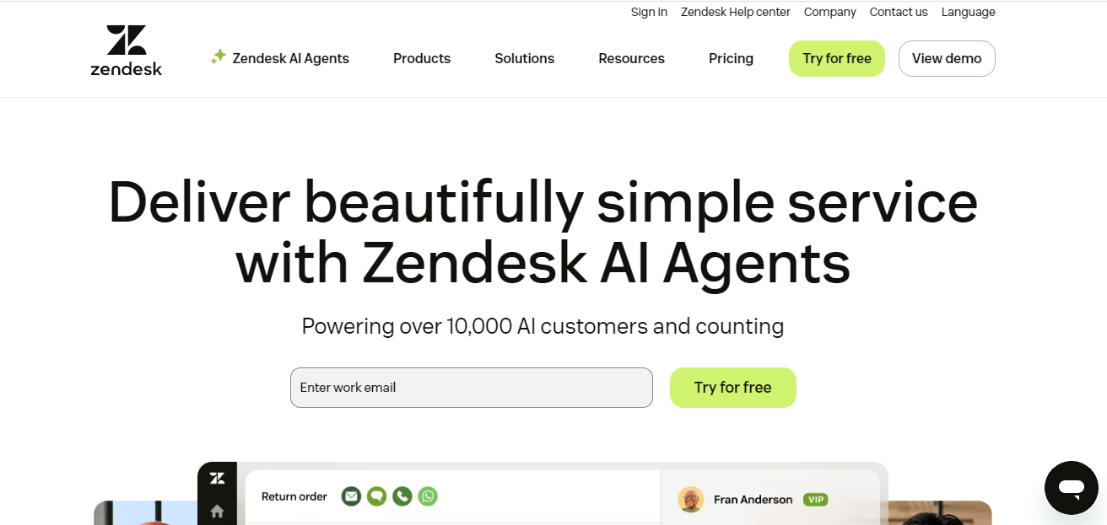Click the small Zendesk logo in demo sidebar
Viewport: 1107px width, 525px height.
217,479
